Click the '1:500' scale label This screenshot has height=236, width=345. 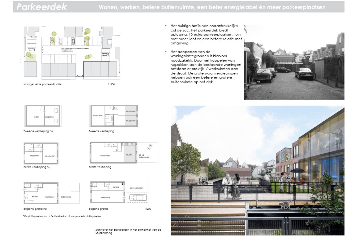pos(111,84)
